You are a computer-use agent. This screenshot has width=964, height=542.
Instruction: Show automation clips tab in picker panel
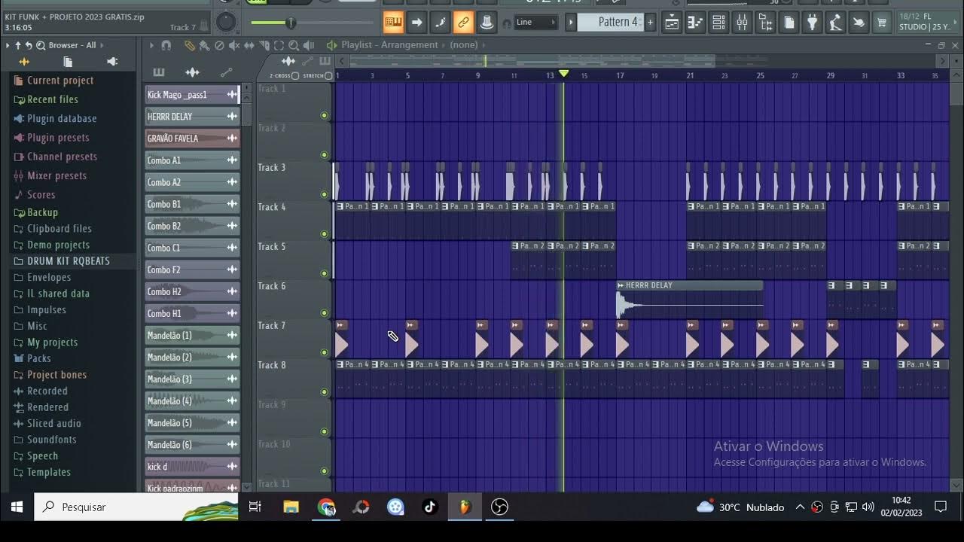tap(226, 73)
